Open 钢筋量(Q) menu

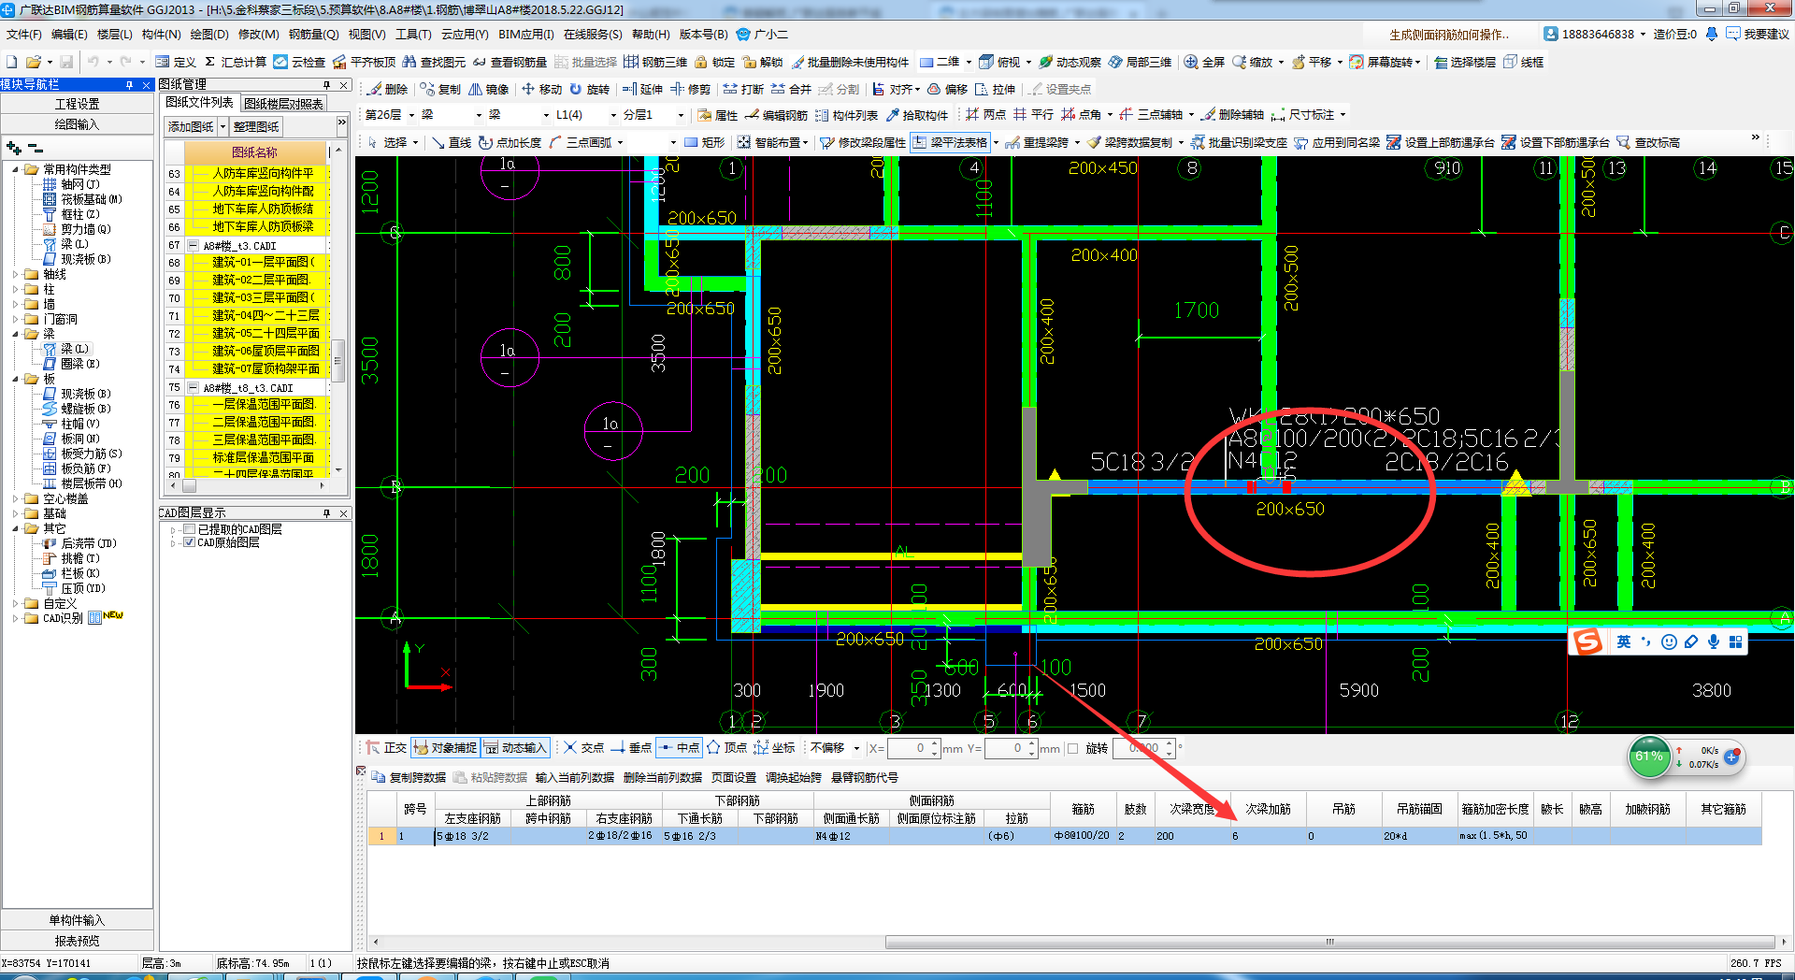pyautogui.click(x=313, y=35)
